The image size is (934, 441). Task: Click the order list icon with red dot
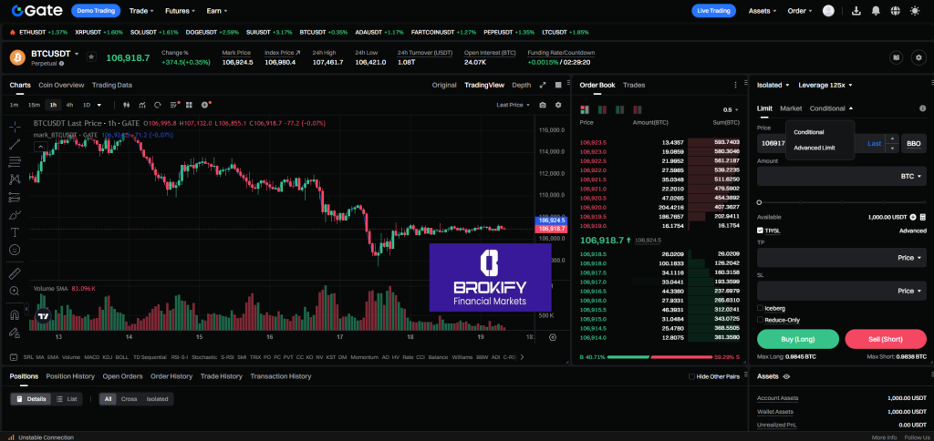[x=174, y=105]
